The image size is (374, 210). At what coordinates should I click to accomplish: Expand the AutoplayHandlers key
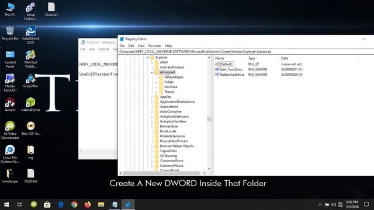152,121
